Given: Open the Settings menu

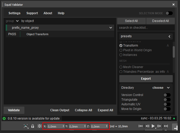Looking at the screenshot, I should pyautogui.click(x=15, y=13).
